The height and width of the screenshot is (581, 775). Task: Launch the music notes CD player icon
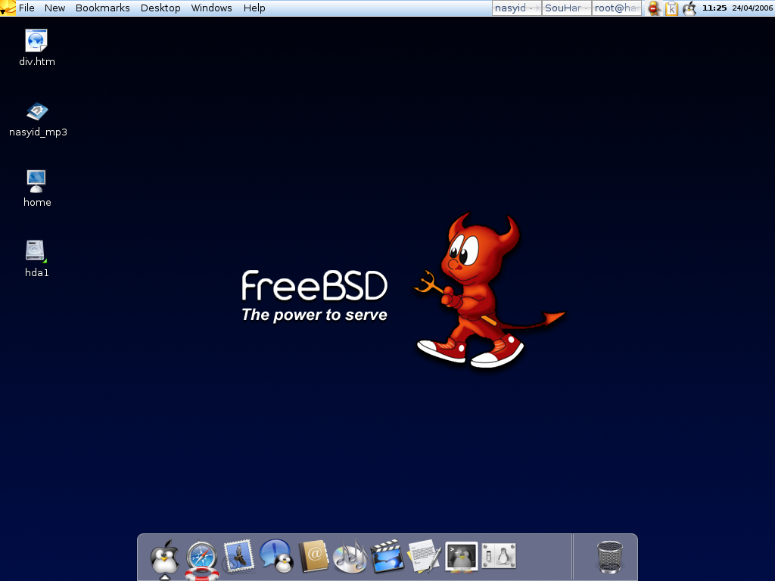pos(350,557)
